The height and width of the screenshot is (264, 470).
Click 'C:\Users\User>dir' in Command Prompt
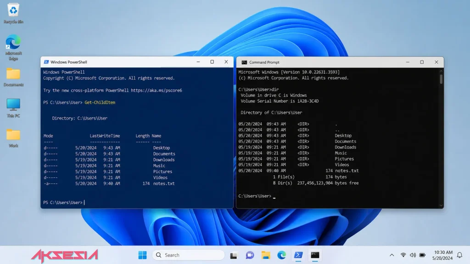(x=258, y=89)
